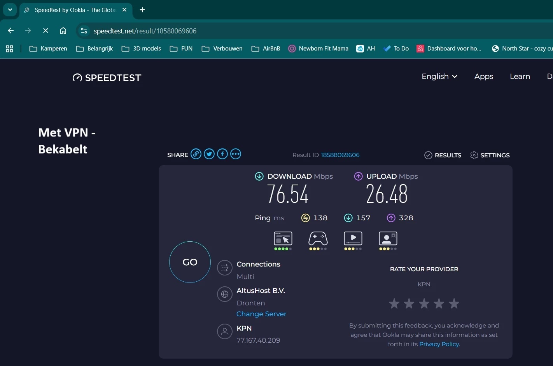Viewport: 553px width, 366px height.
Task: Go back to the previous page
Action: point(11,31)
